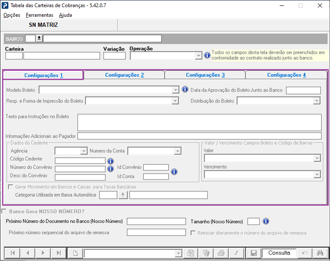
Task: Expand the Valor dropdown
Action: [317, 158]
